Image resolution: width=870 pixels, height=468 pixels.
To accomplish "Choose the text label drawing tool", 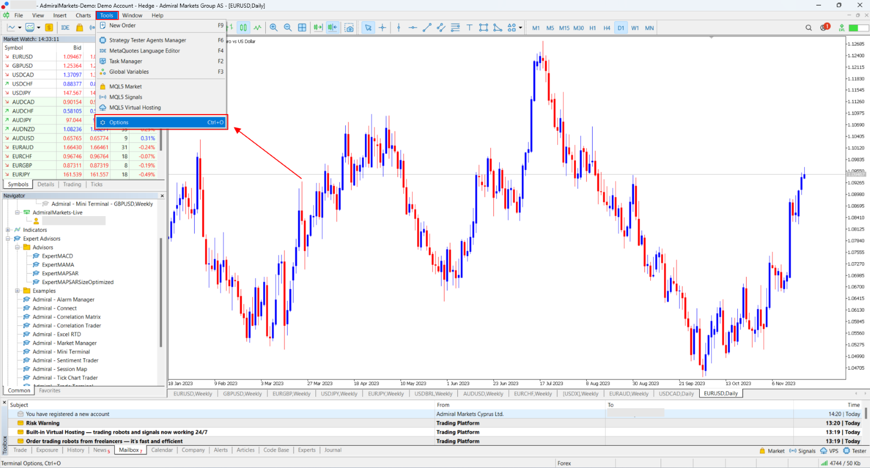I will point(469,28).
